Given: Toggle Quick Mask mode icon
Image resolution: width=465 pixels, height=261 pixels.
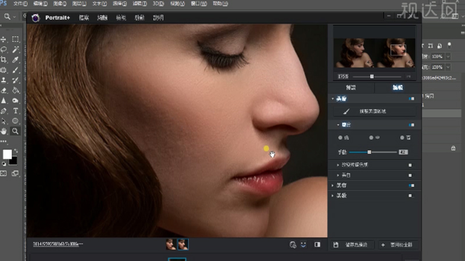Looking at the screenshot, I should click(x=3, y=173).
